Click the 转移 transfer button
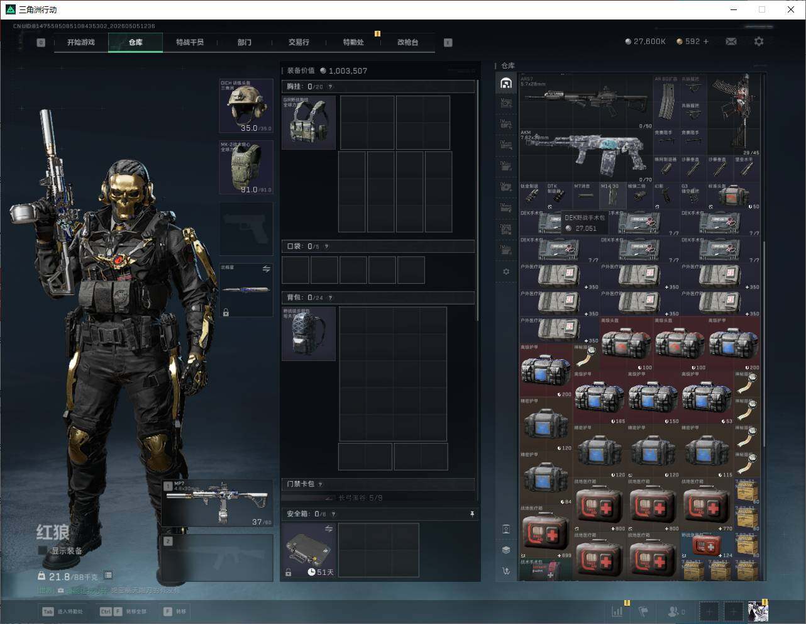This screenshot has height=624, width=806. point(174,611)
